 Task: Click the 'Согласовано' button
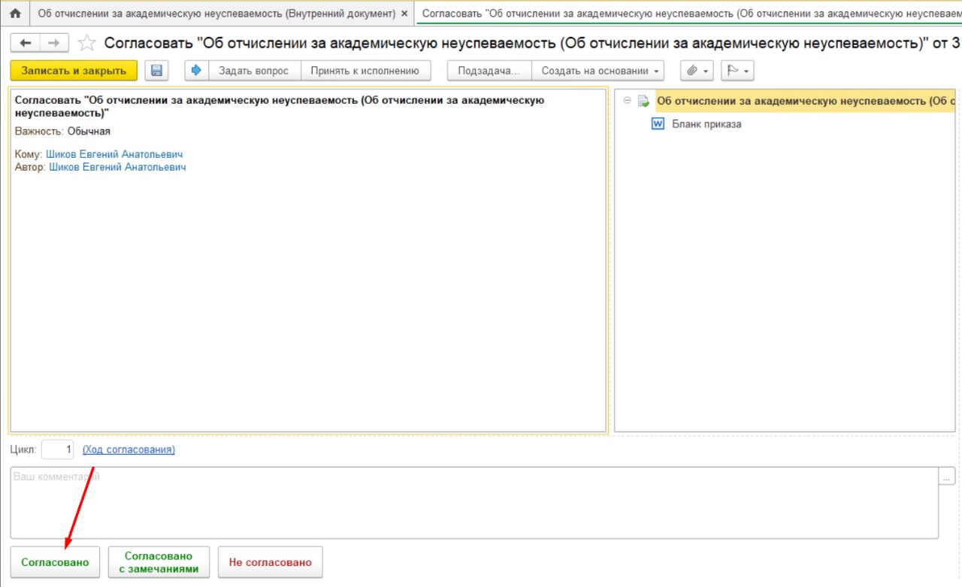tap(55, 562)
